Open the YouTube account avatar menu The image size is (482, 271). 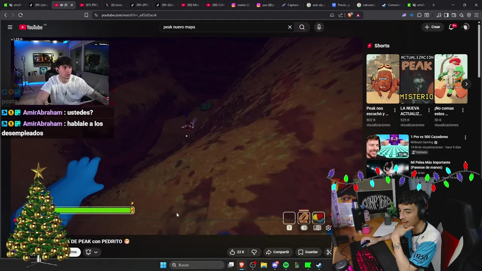(466, 27)
